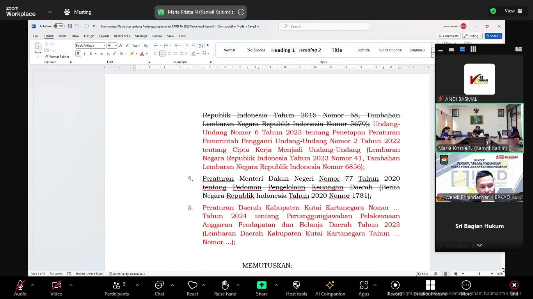Unmute Audio in Zoom
The width and height of the screenshot is (533, 299).
[20, 288]
